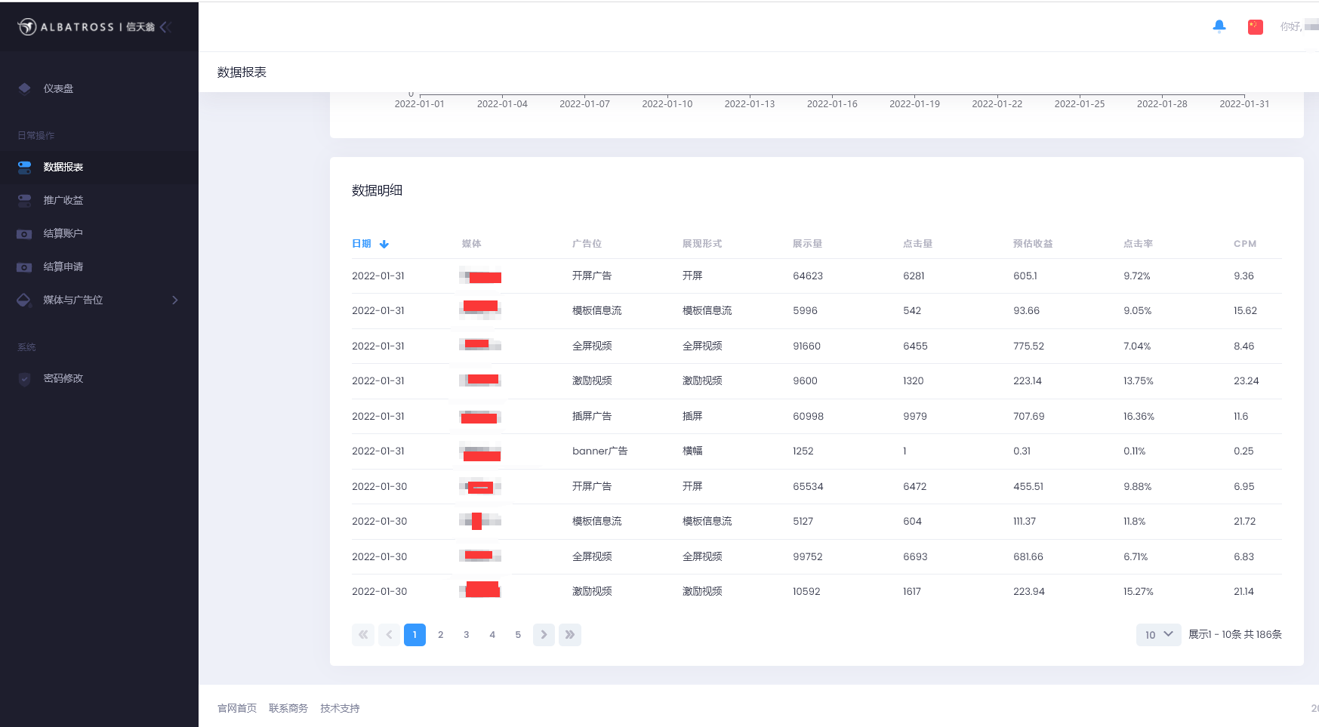The height and width of the screenshot is (727, 1319).
Task: Go to page 2 of the table
Action: (440, 635)
